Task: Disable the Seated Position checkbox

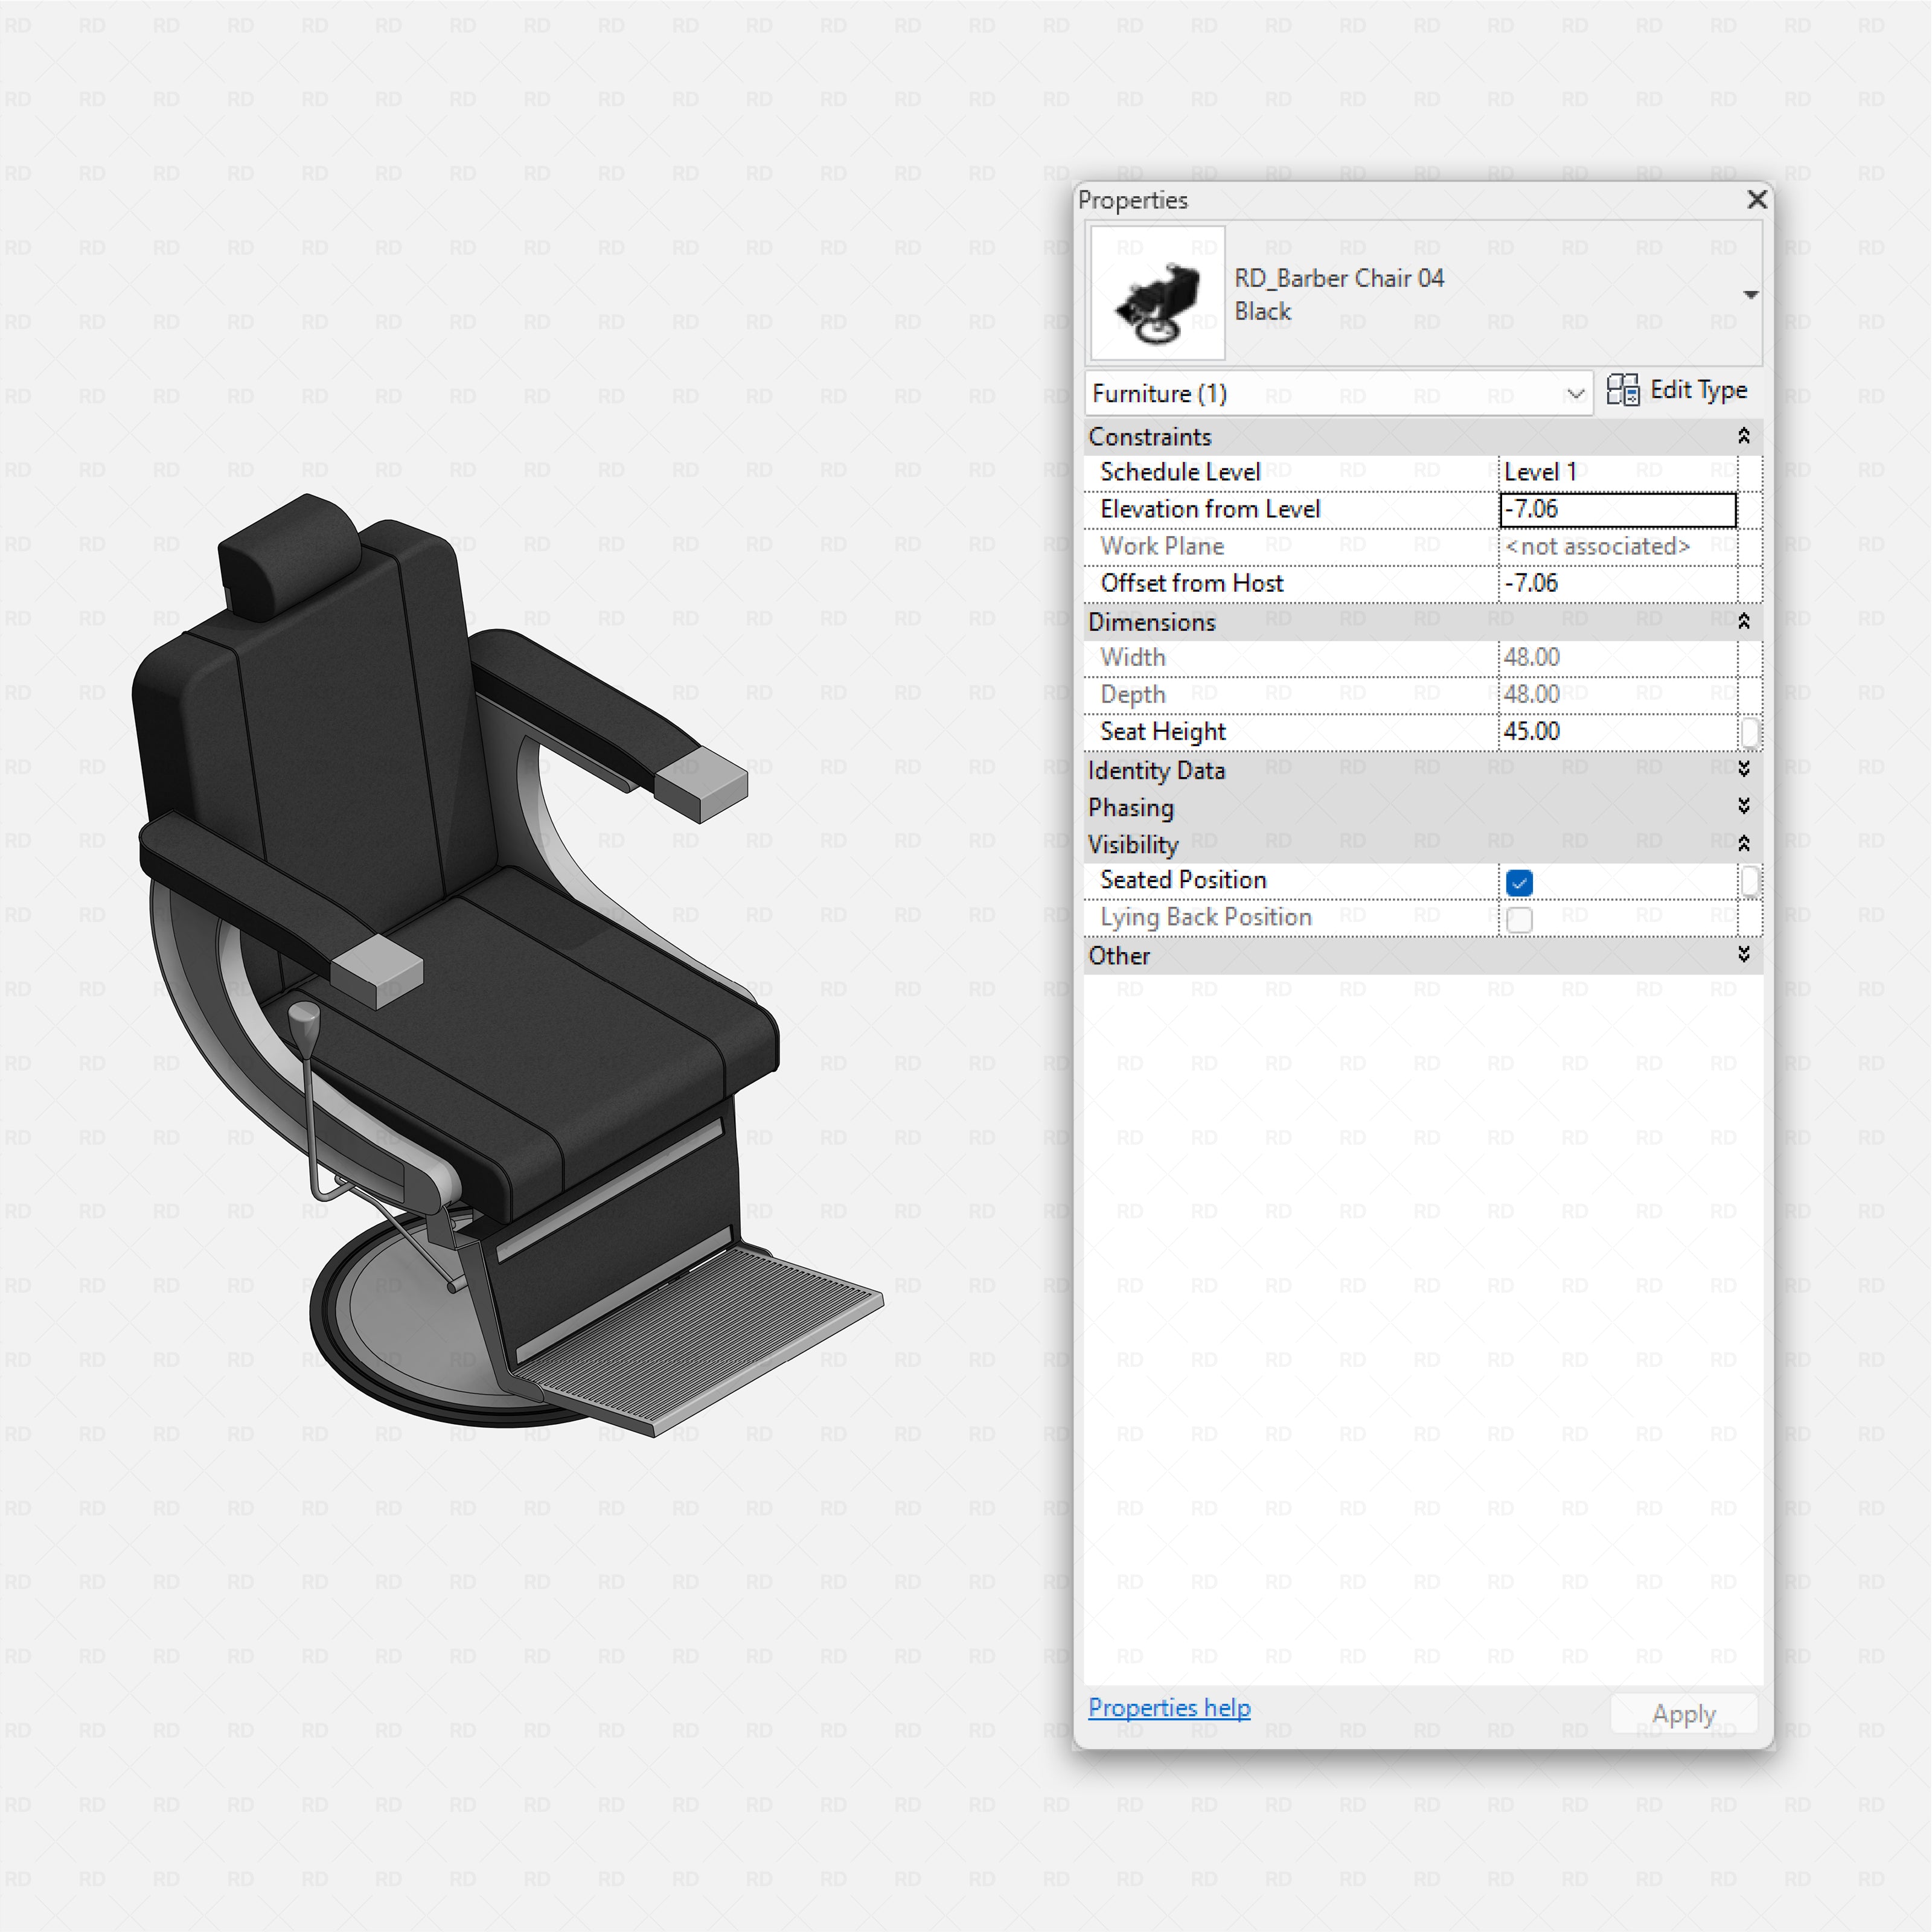Action: click(1519, 882)
